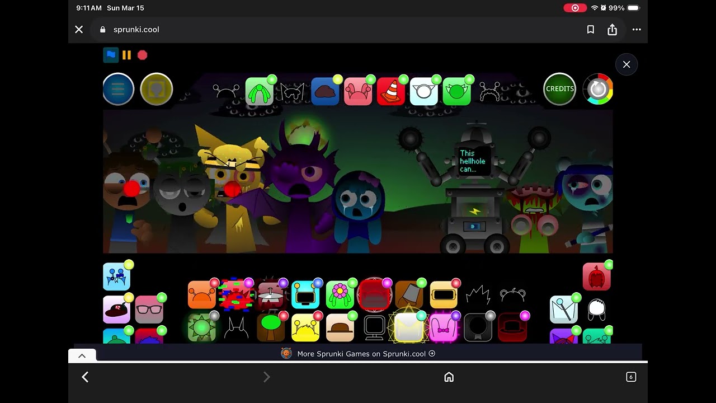Click the yellow round character button
Viewport: 716px width, 403px height.
tap(157, 89)
